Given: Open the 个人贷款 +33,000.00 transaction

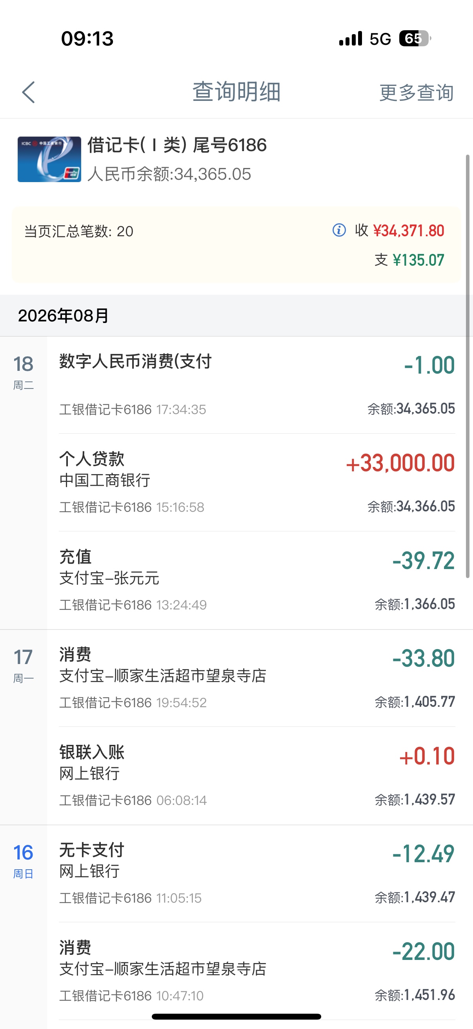Looking at the screenshot, I should click(x=257, y=482).
